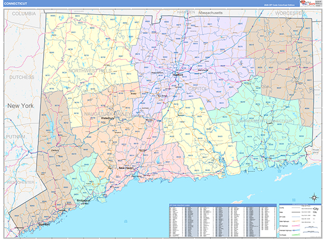Viewport: 324px width, 239px height.
Task: Select the Stamford city label
Action: click(44, 224)
